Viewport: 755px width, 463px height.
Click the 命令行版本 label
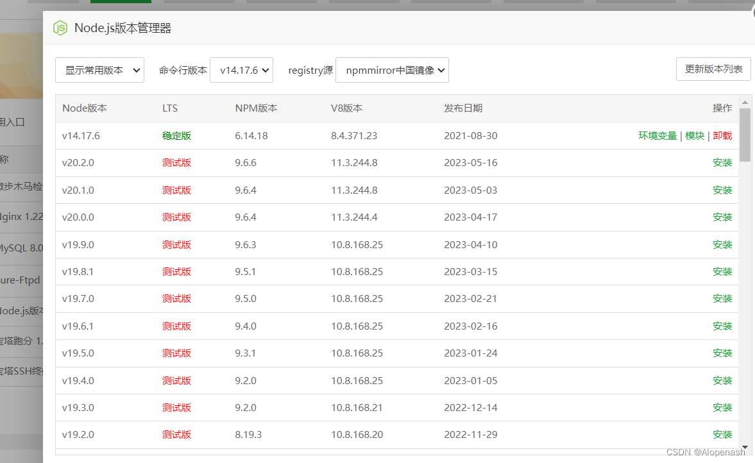point(183,71)
